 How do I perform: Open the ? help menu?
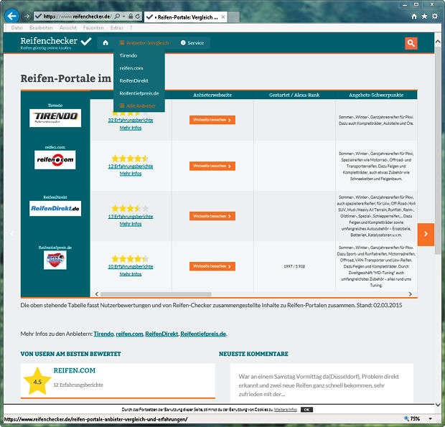[131, 28]
